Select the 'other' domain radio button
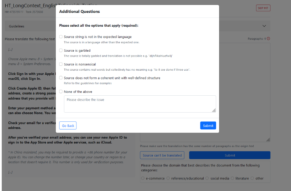The image size is (291, 191). [252, 178]
